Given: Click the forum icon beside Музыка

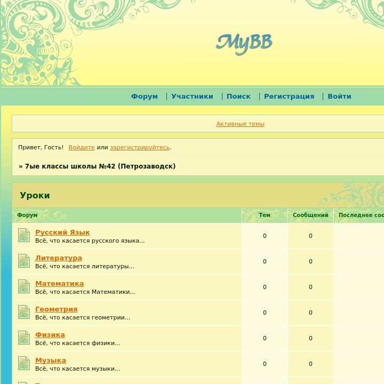Looking at the screenshot, I should click(24, 363).
